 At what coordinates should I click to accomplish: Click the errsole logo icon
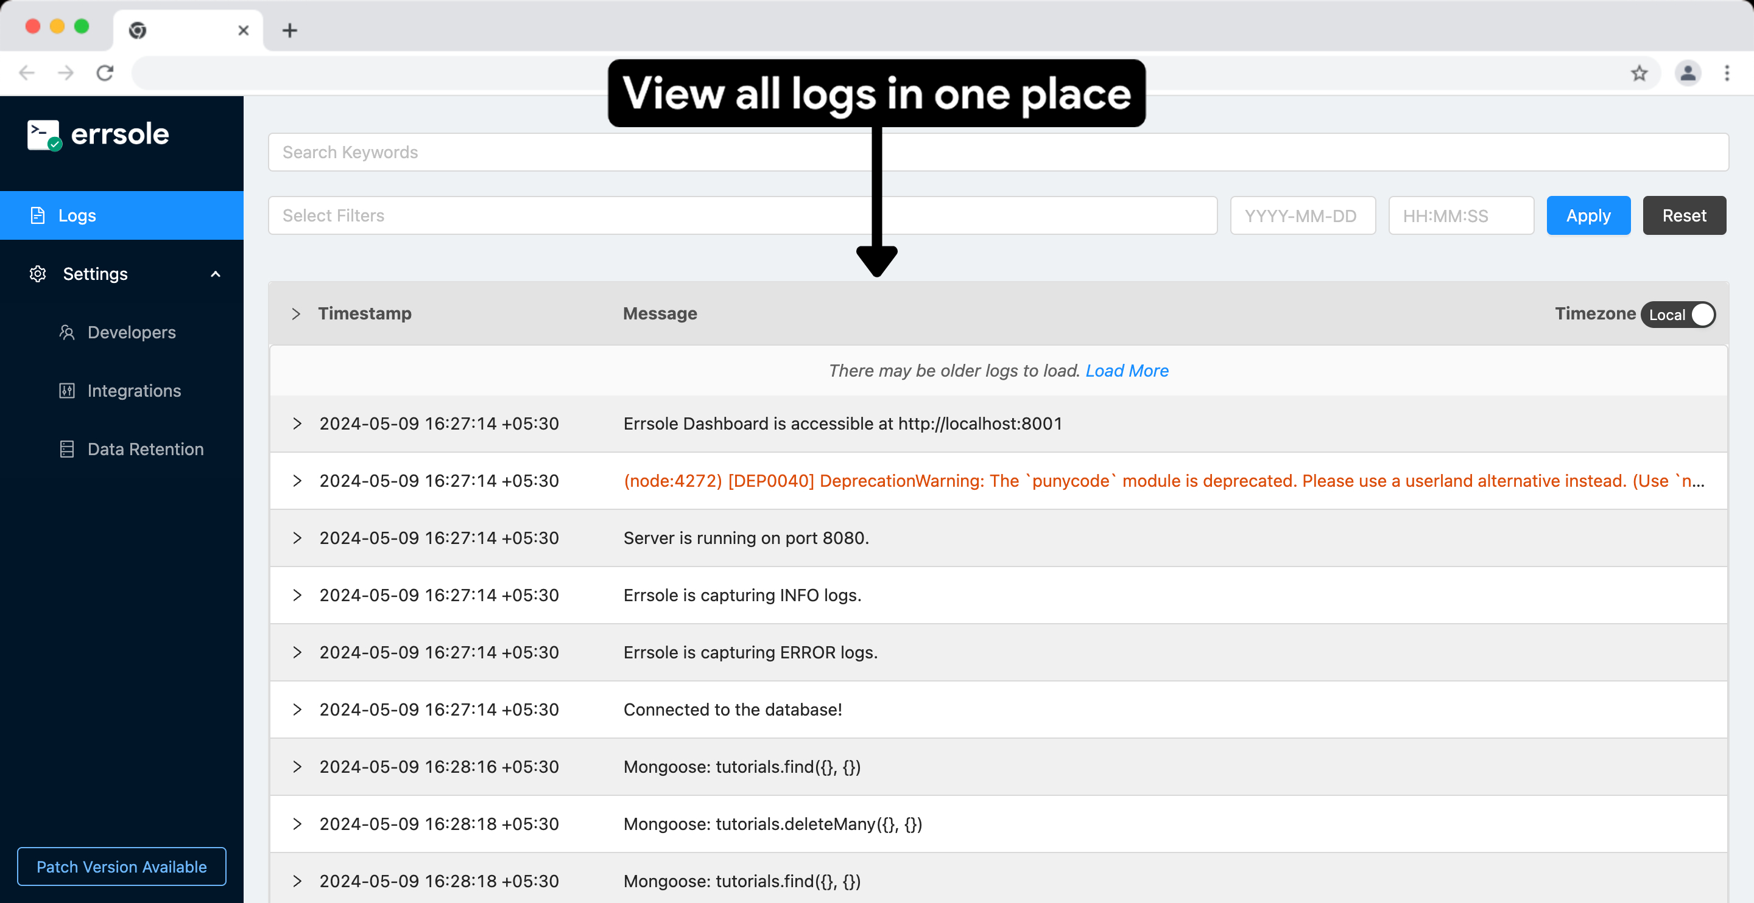(44, 134)
